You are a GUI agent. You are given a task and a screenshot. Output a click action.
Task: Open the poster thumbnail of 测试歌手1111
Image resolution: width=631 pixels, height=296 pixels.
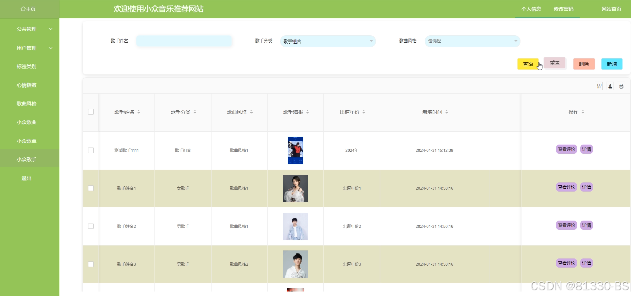[x=296, y=150]
